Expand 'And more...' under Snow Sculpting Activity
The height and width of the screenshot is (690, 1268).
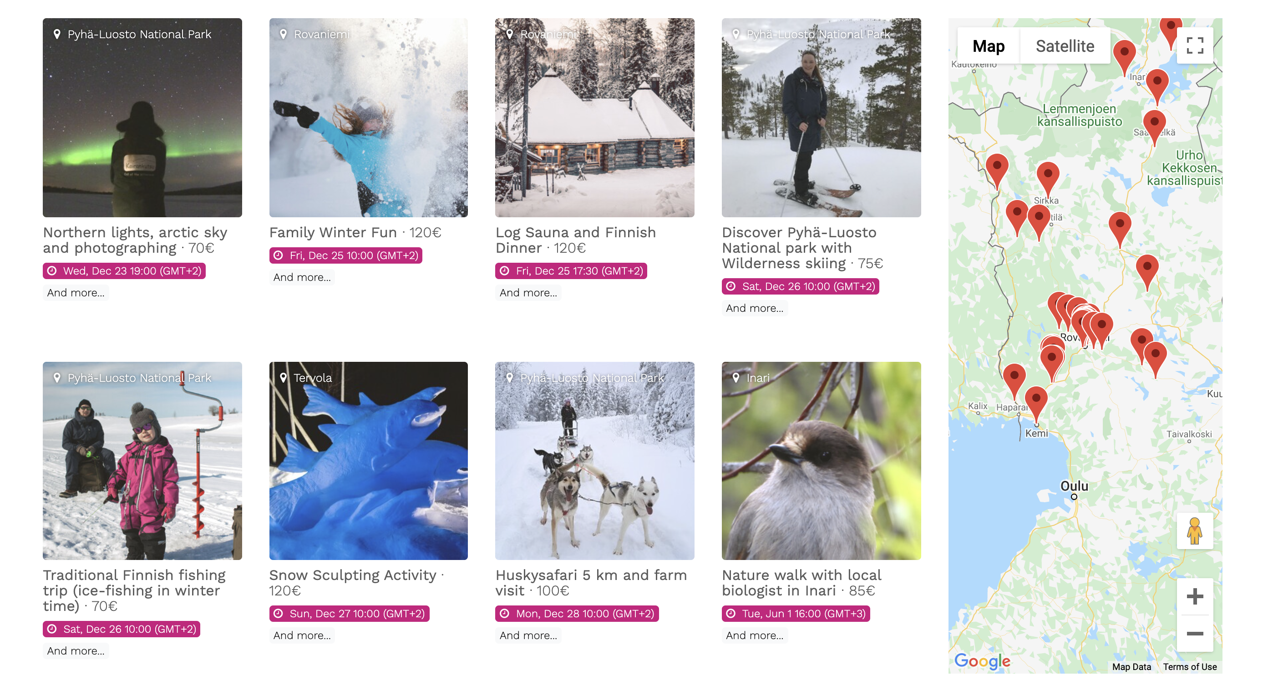(x=302, y=635)
